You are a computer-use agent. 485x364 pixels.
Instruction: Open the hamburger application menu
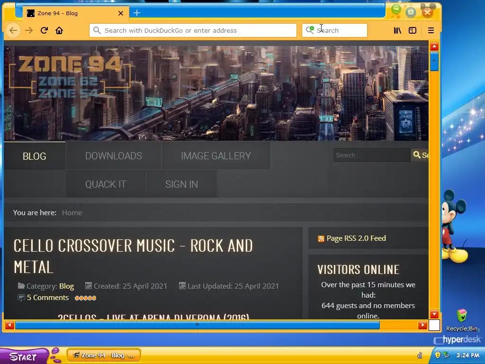click(431, 30)
